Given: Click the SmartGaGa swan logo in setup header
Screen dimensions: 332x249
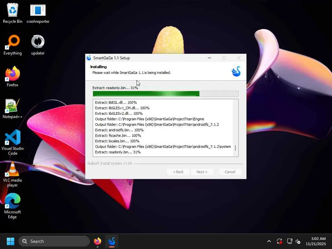Looking at the screenshot, I should click(x=236, y=71).
